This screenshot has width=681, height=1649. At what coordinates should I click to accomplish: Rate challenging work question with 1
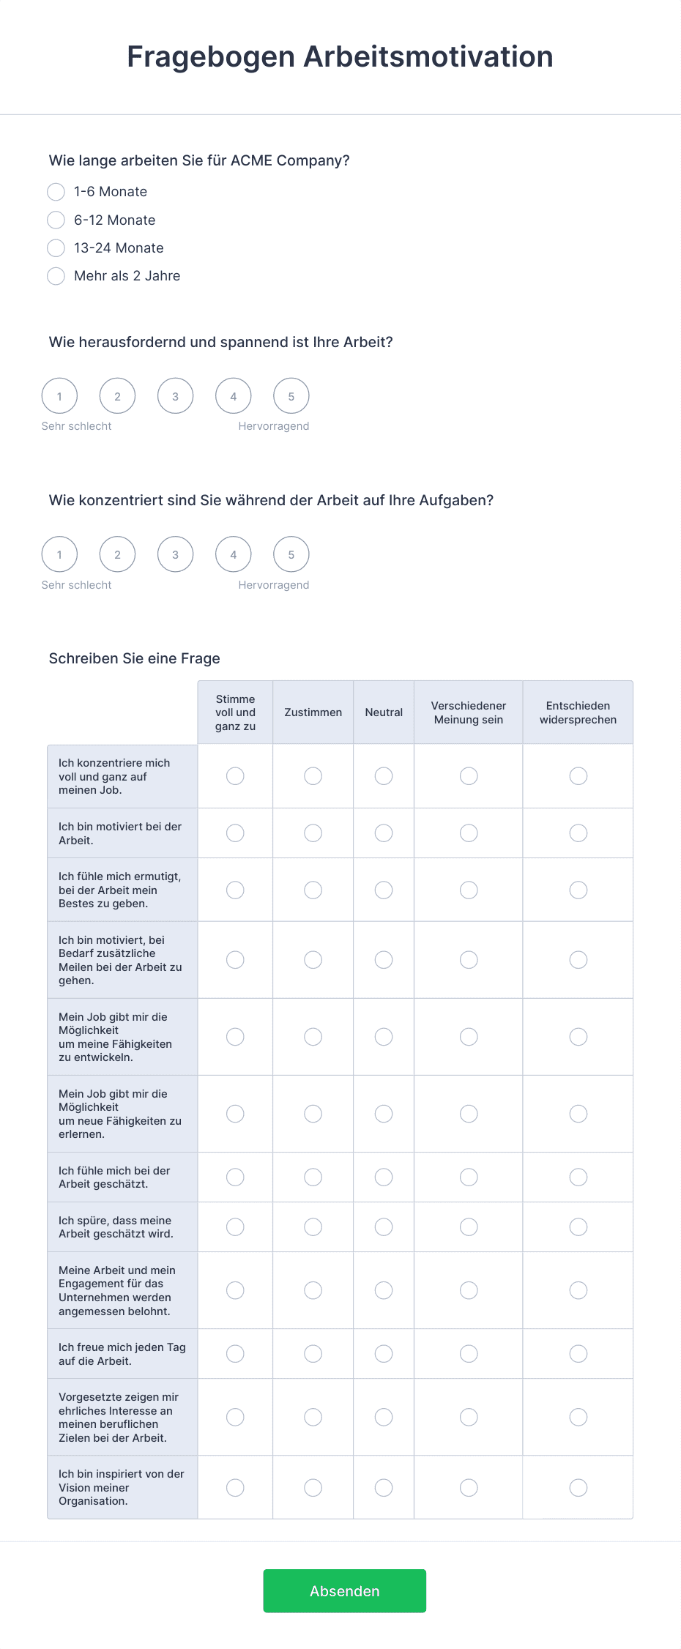tap(59, 396)
